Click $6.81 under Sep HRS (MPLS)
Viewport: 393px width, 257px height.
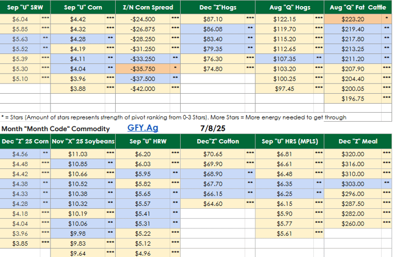click(285, 154)
